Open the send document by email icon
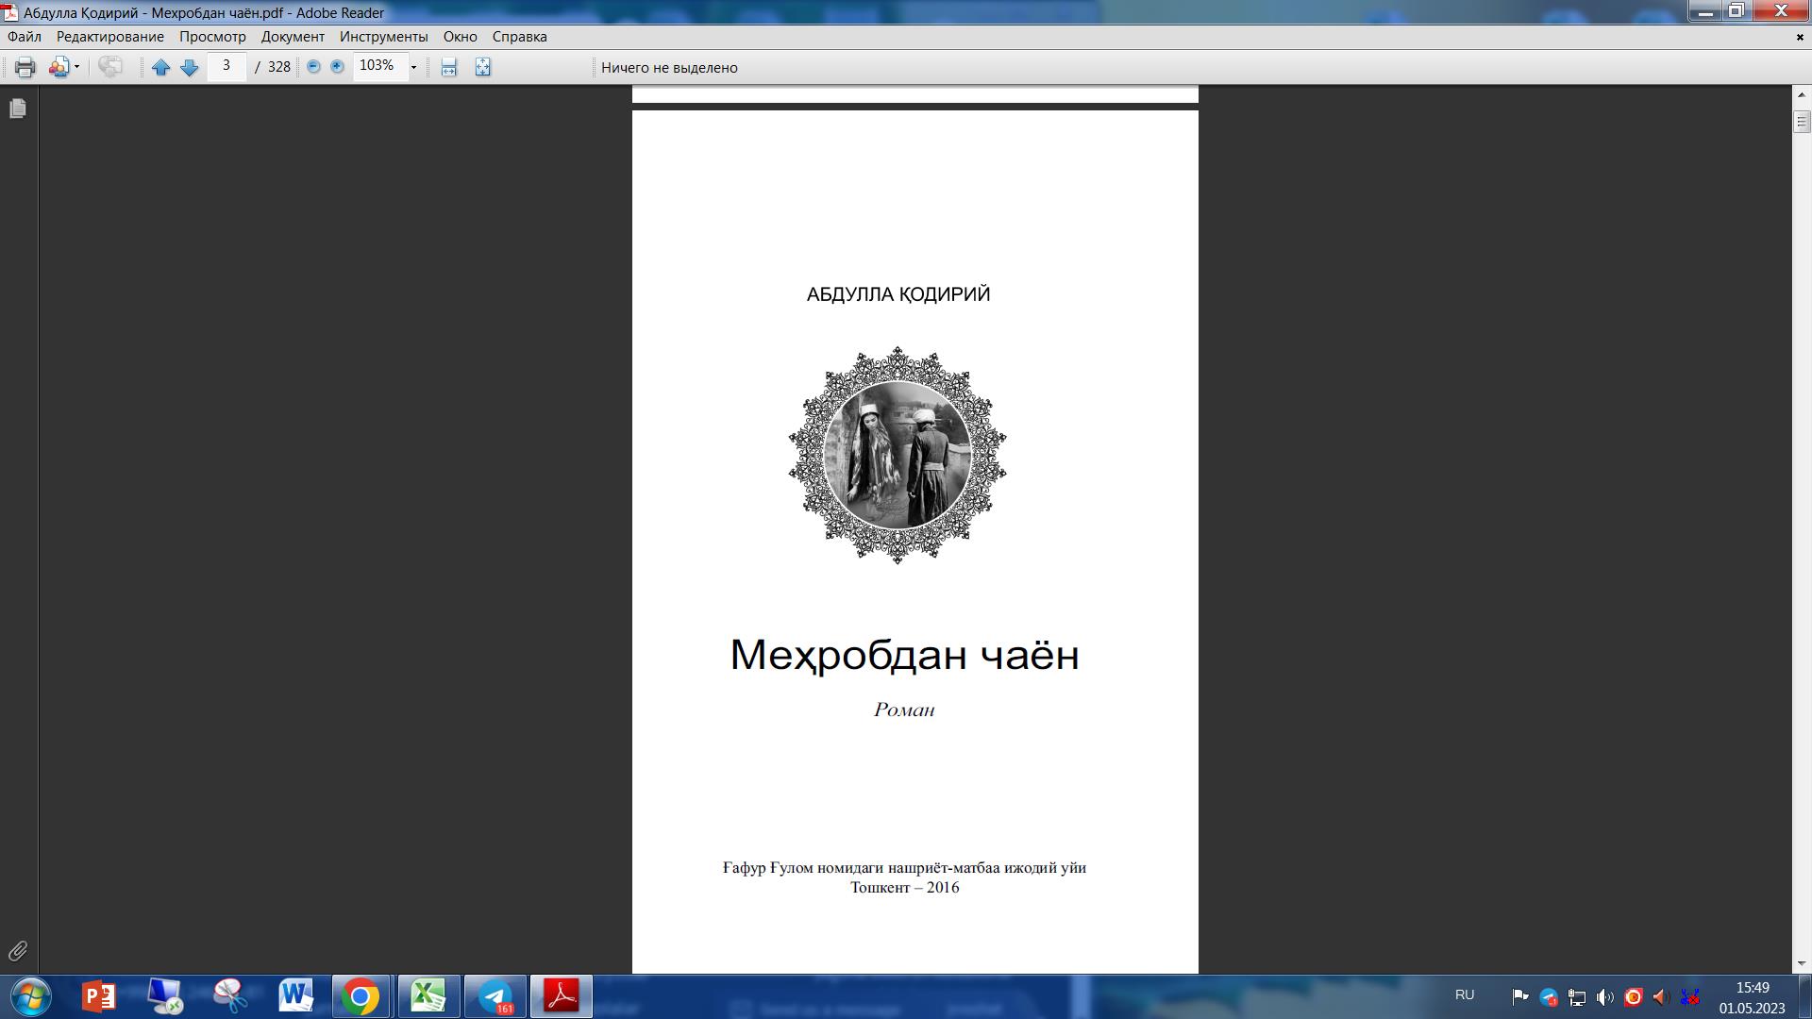1812x1019 pixels. click(x=59, y=67)
